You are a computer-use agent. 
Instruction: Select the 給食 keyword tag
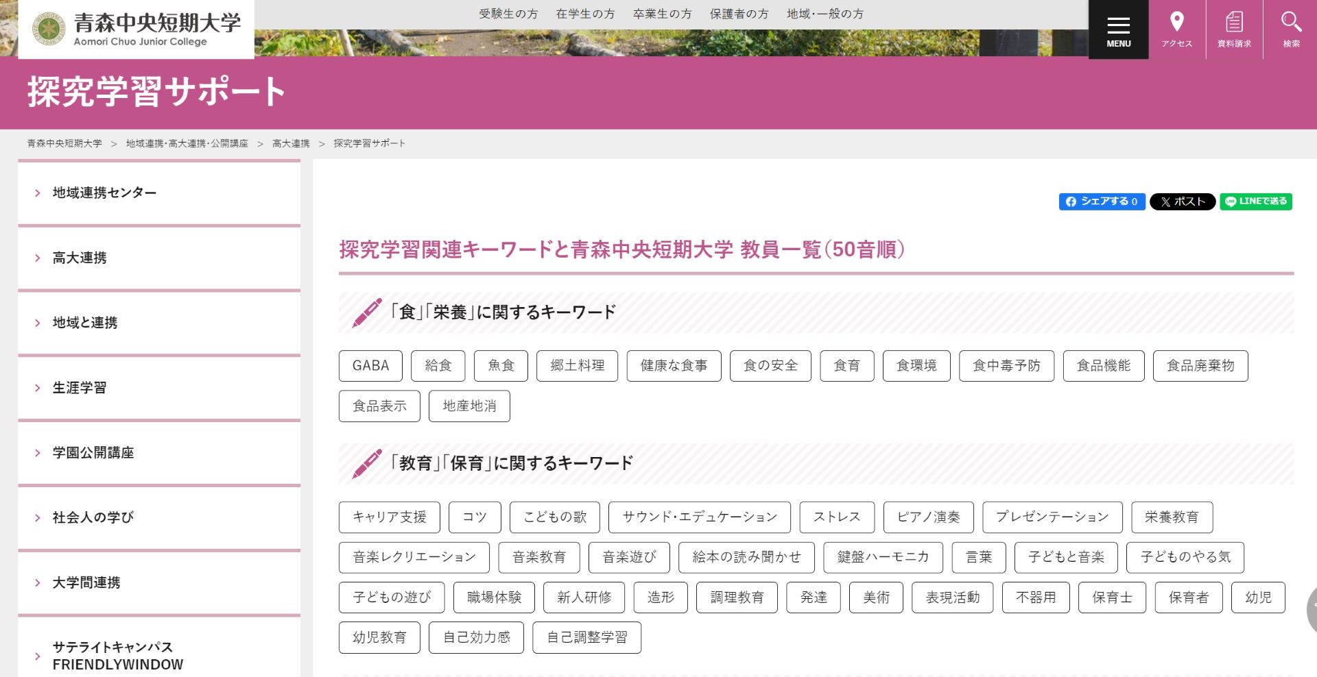click(438, 366)
